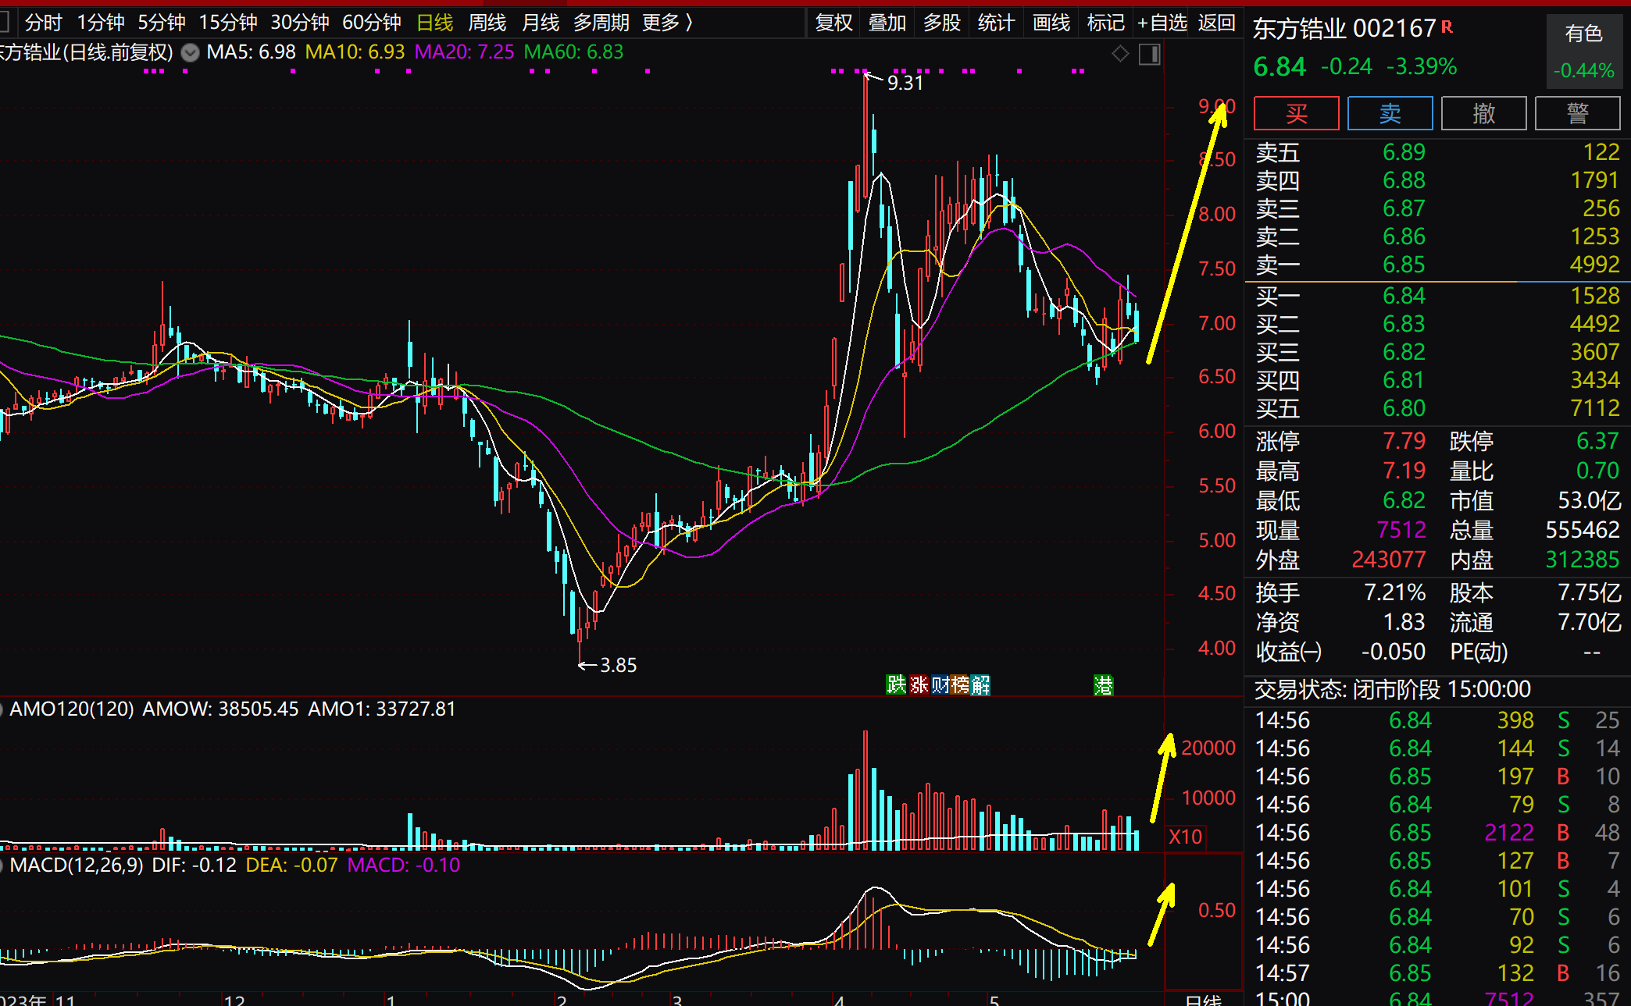This screenshot has height=1006, width=1631.
Task: Click the MA5: 6.98 indicator label
Action: [x=251, y=52]
